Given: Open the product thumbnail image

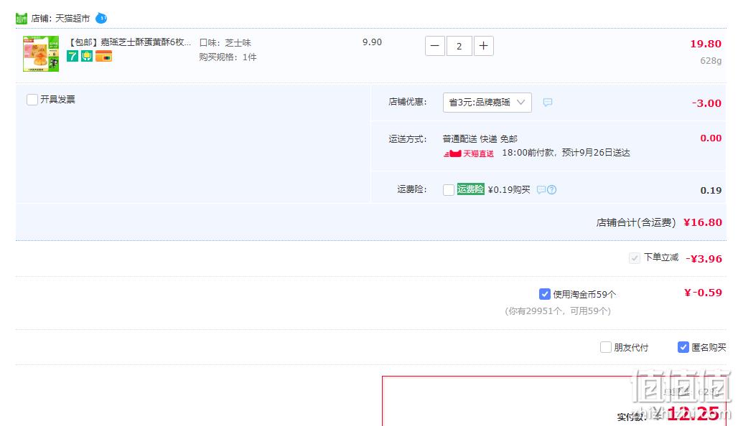Looking at the screenshot, I should click(41, 54).
